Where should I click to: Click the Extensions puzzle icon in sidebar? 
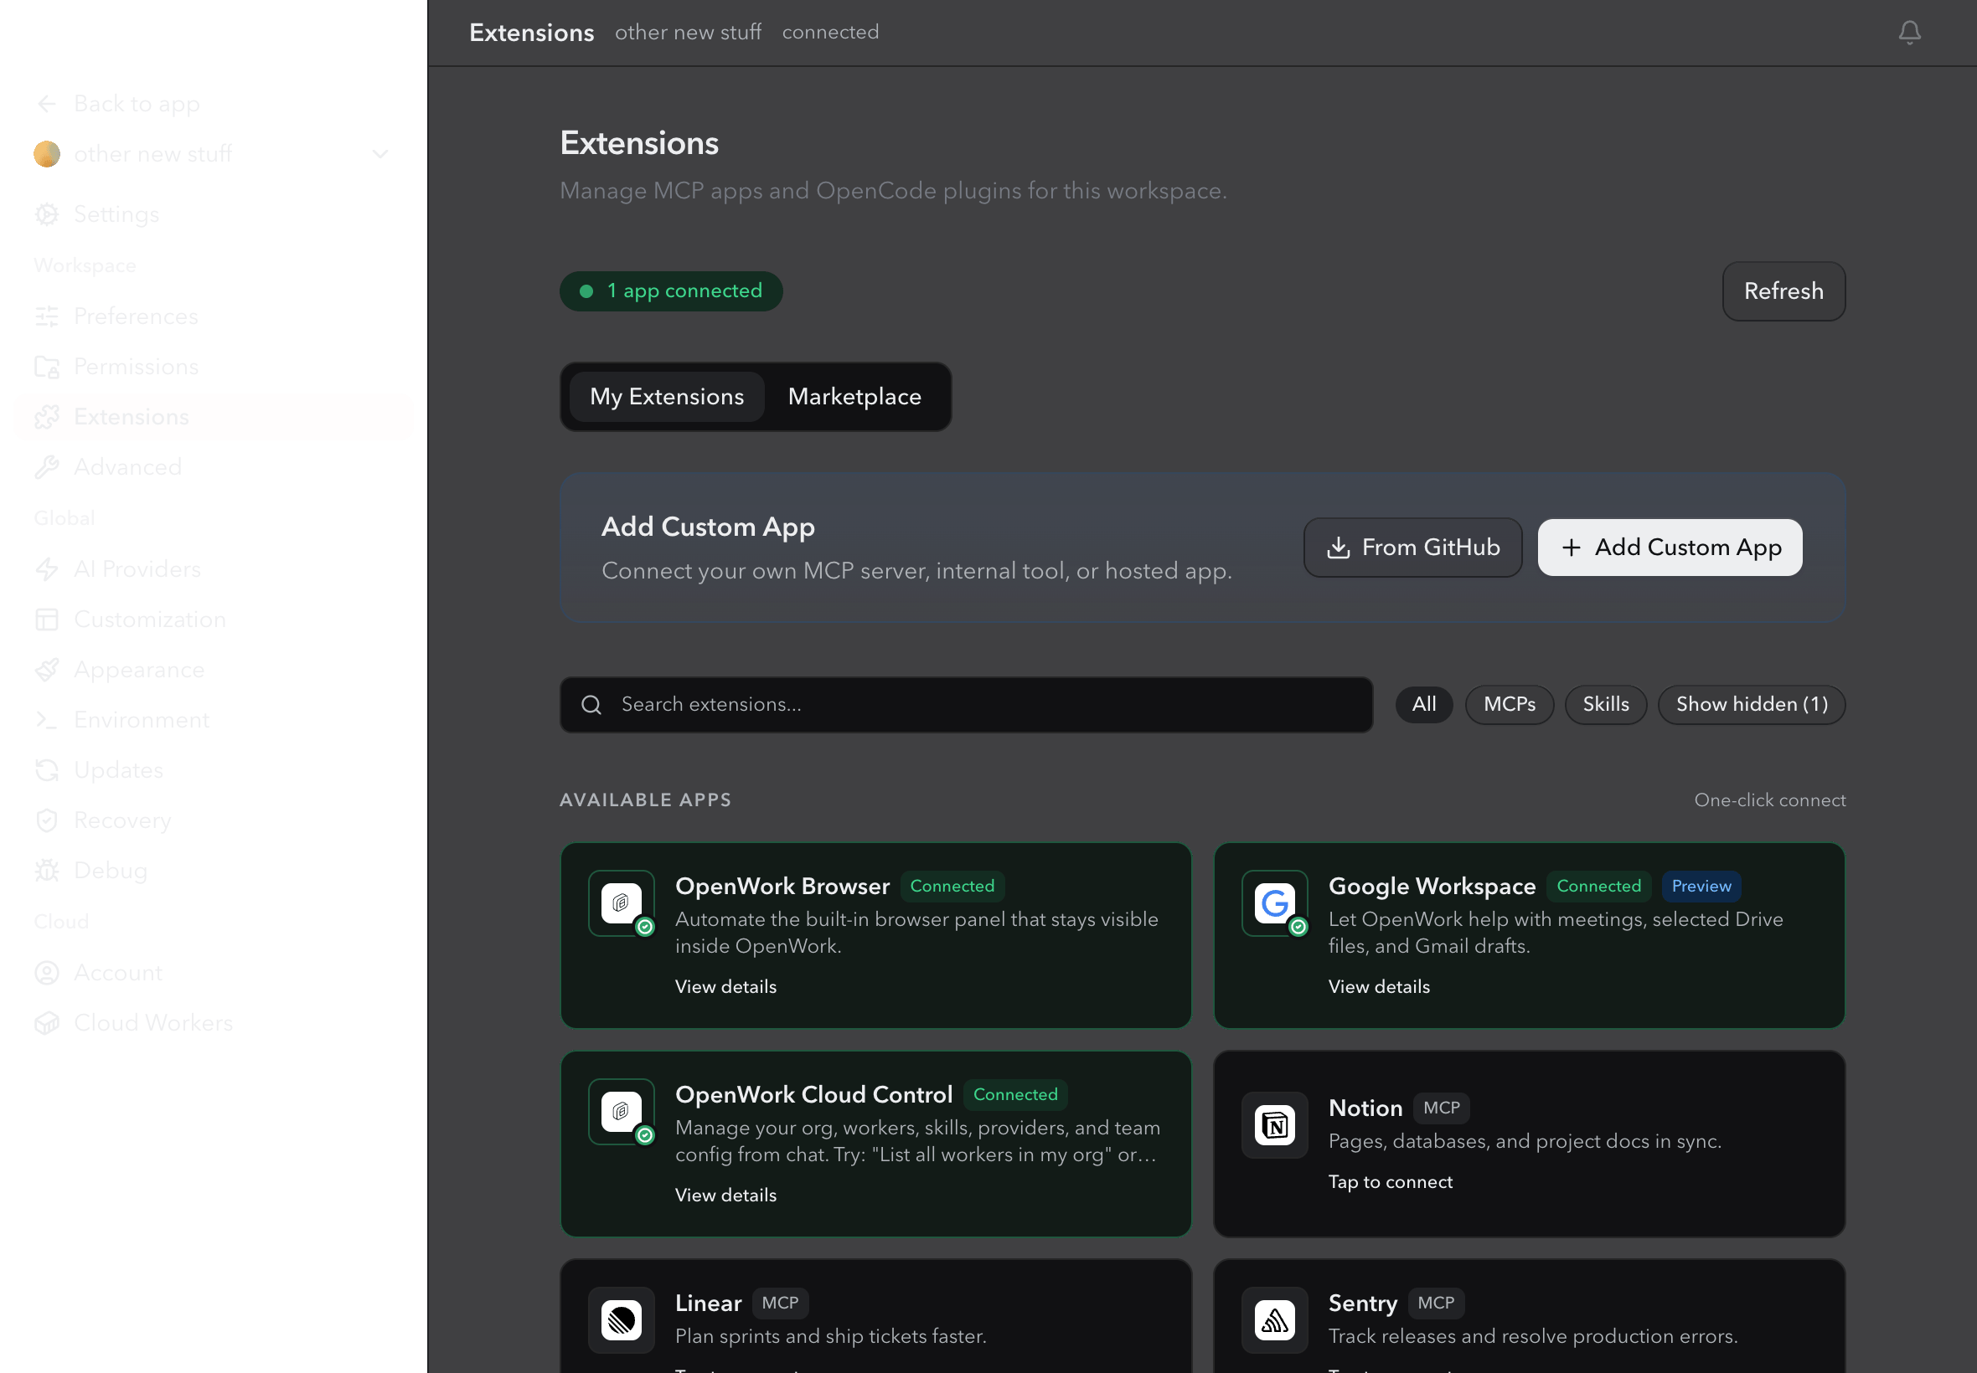coord(46,417)
